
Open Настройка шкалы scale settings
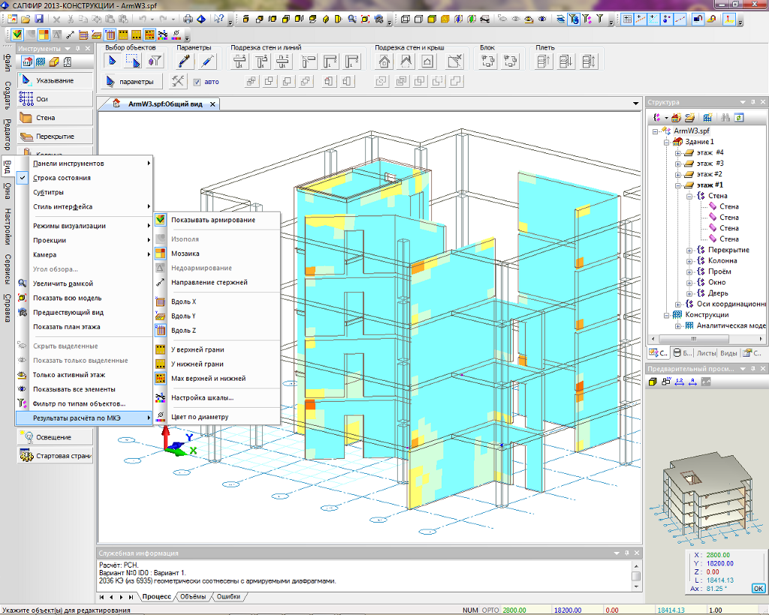(x=201, y=398)
